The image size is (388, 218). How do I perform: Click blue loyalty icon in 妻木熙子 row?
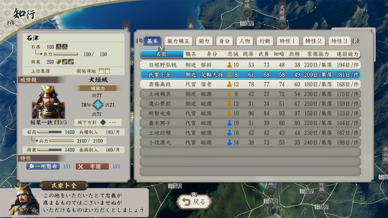pos(229,123)
